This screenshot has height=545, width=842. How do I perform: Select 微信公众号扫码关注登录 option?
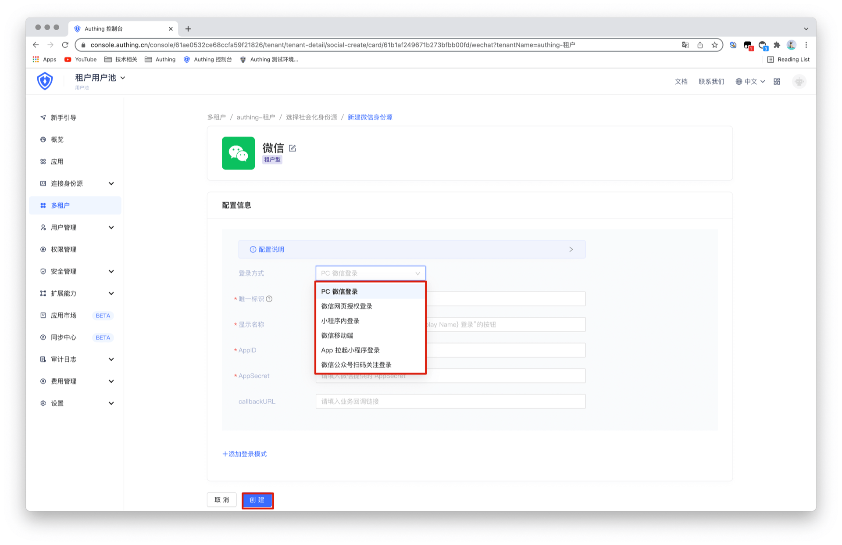[356, 365]
